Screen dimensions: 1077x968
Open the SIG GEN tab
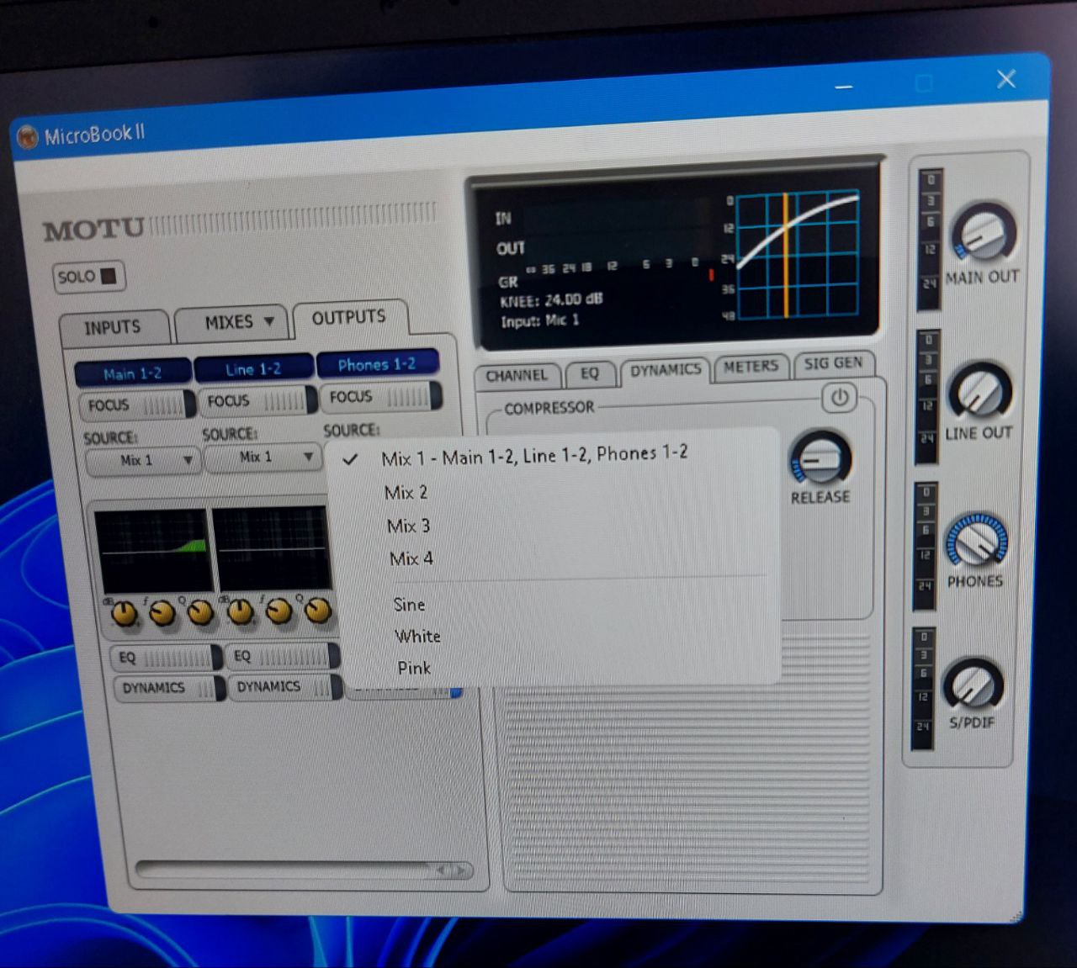click(x=833, y=363)
